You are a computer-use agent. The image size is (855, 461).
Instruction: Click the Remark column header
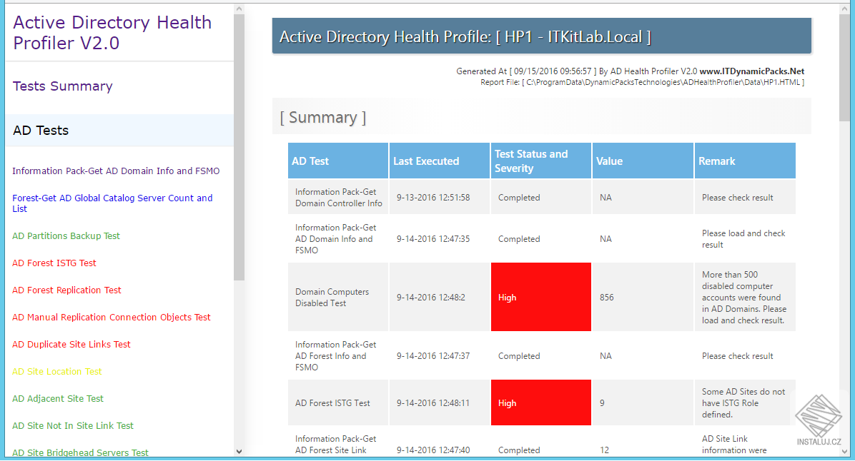pos(745,161)
